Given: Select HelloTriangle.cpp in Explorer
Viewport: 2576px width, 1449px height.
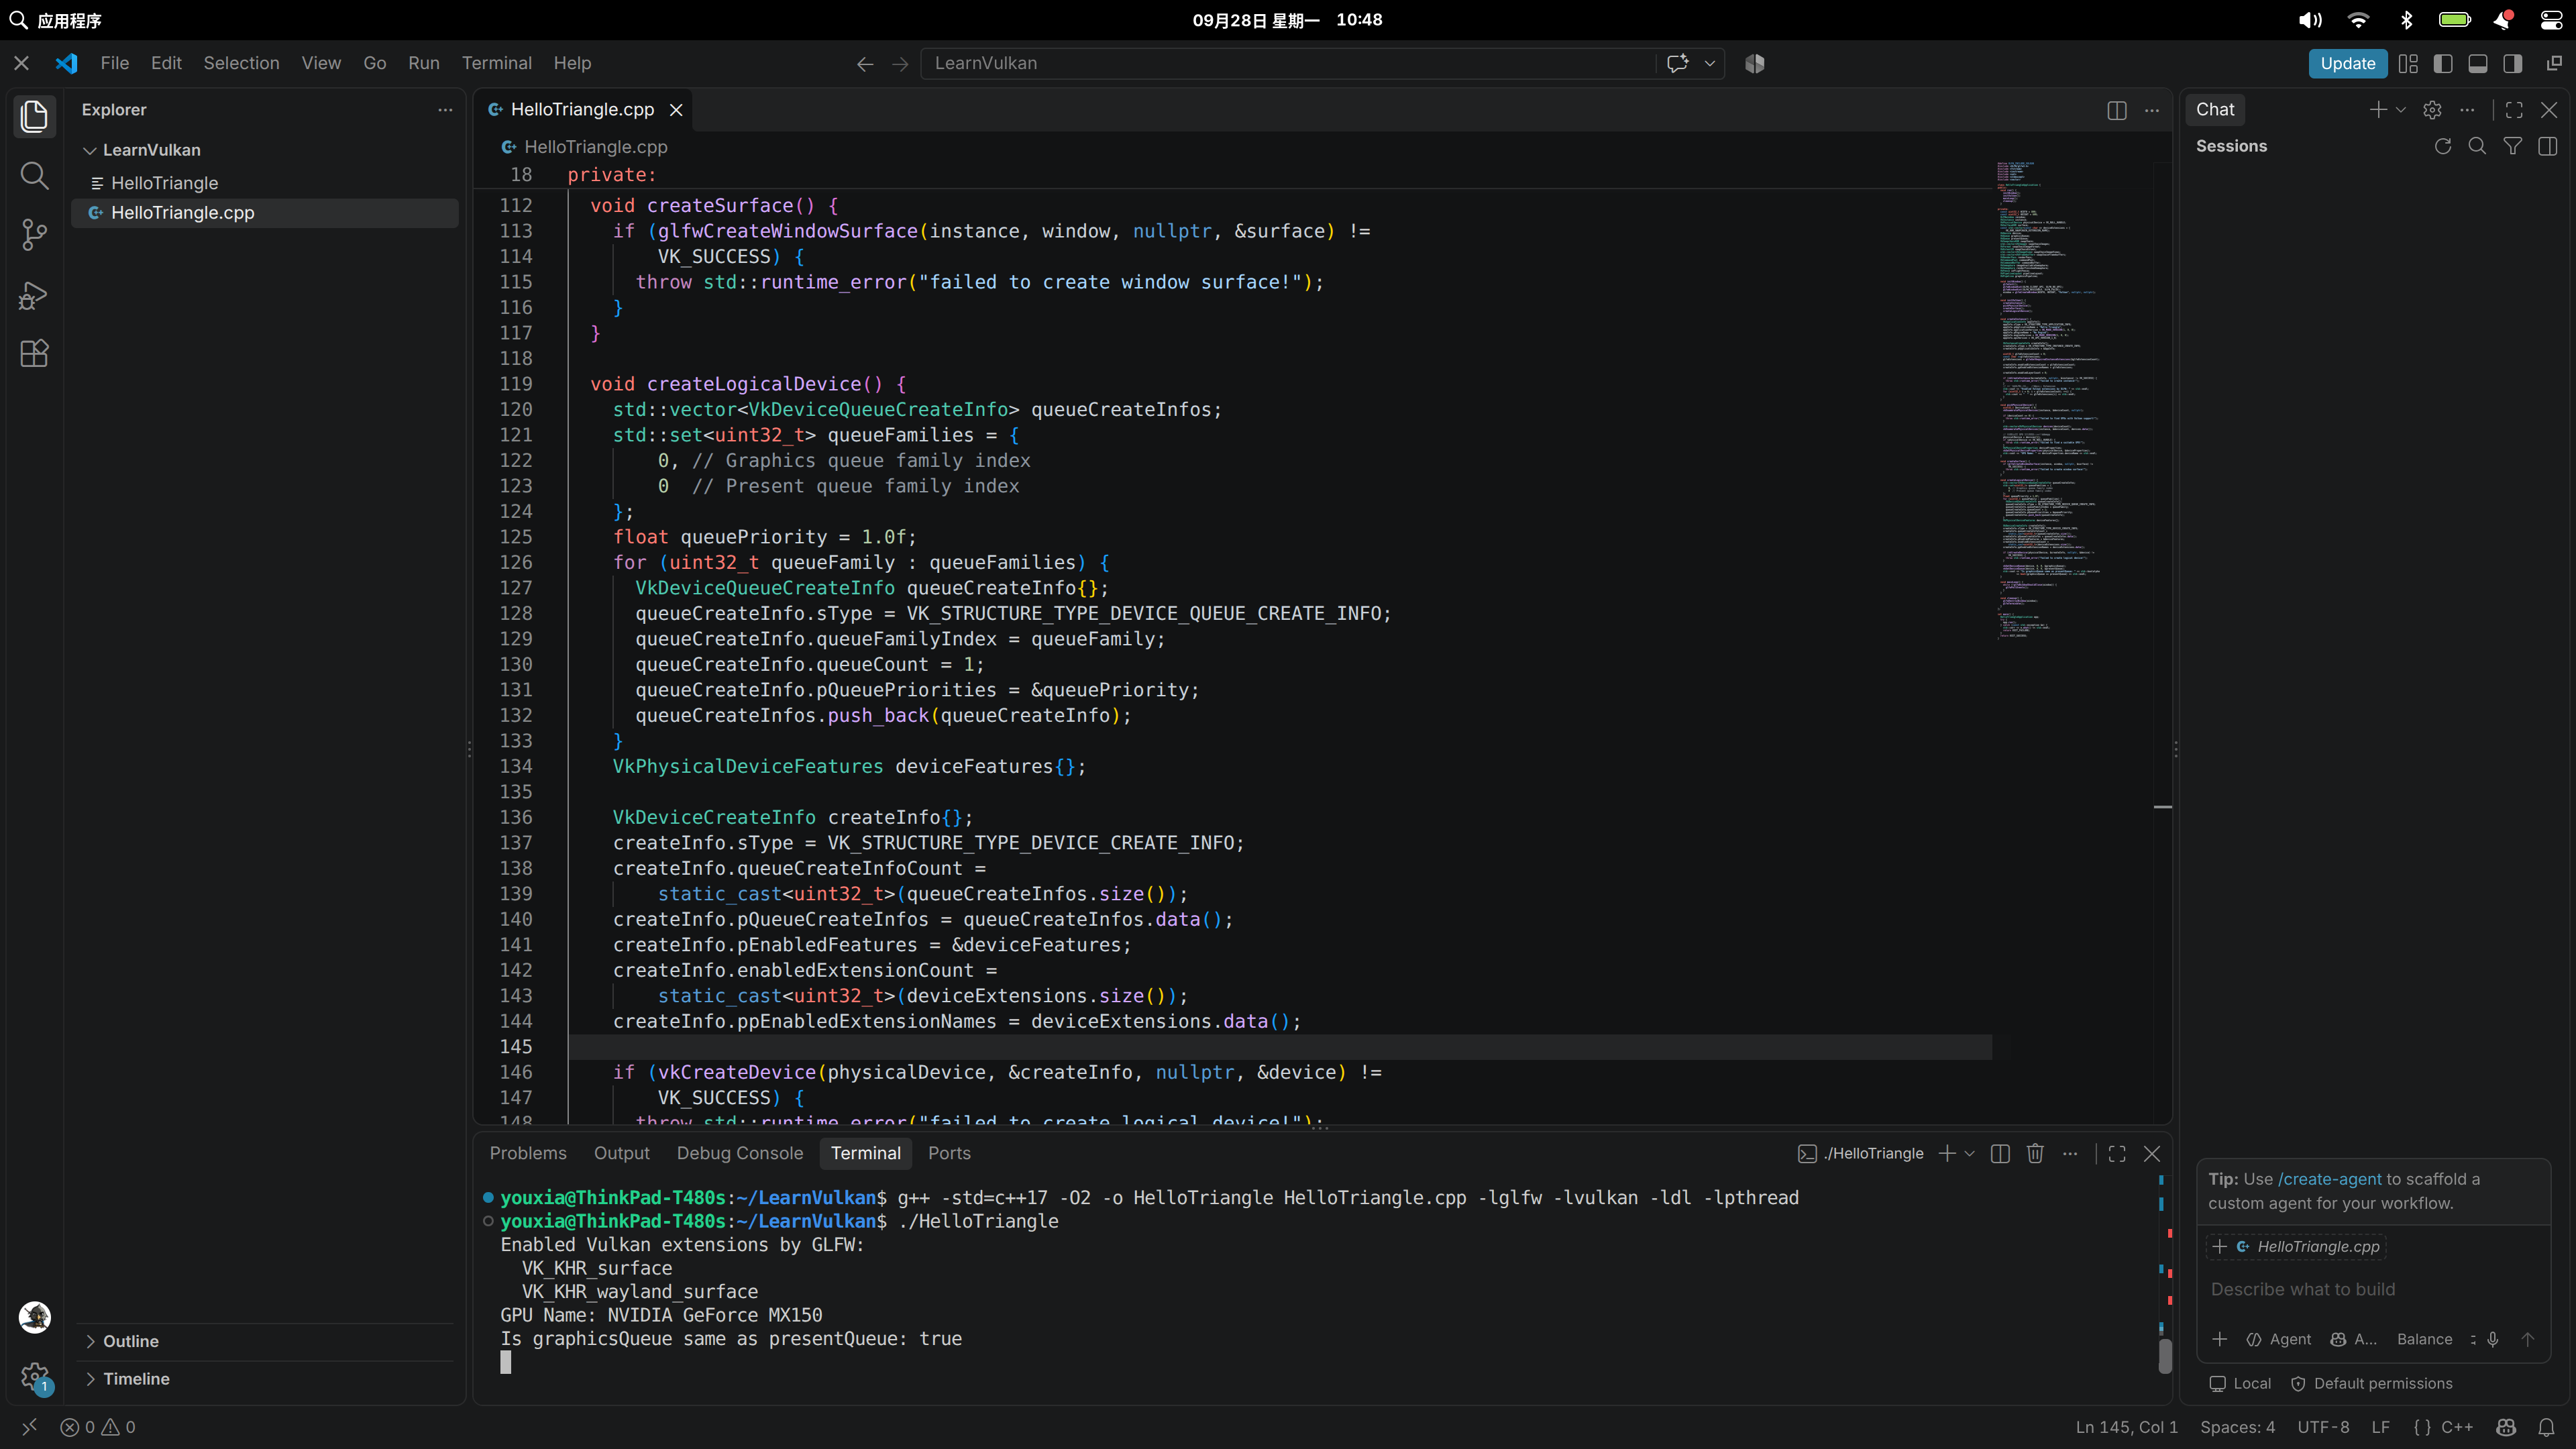Looking at the screenshot, I should 265,213.
